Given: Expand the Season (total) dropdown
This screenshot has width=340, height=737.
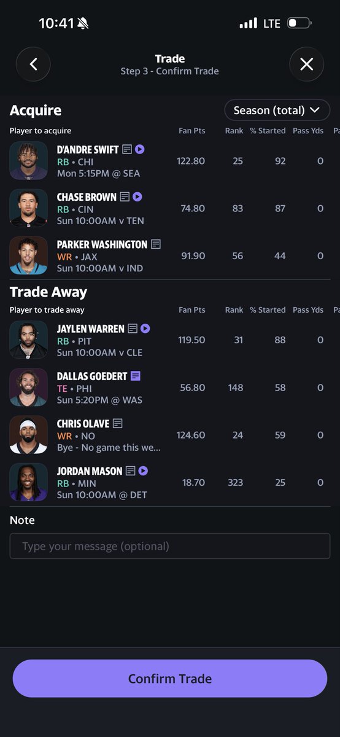Looking at the screenshot, I should [277, 111].
